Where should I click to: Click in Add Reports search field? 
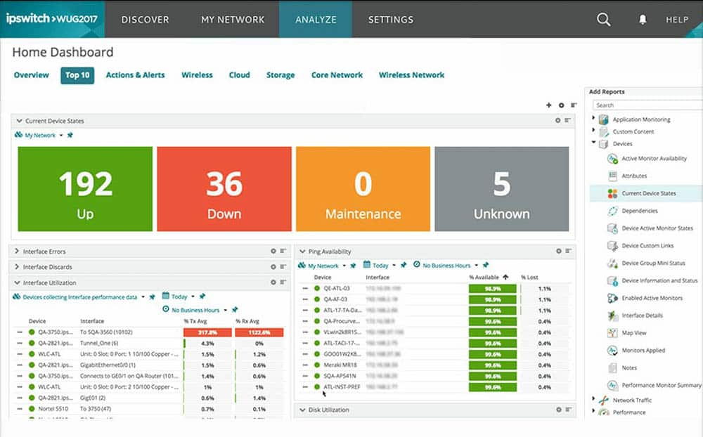click(648, 105)
